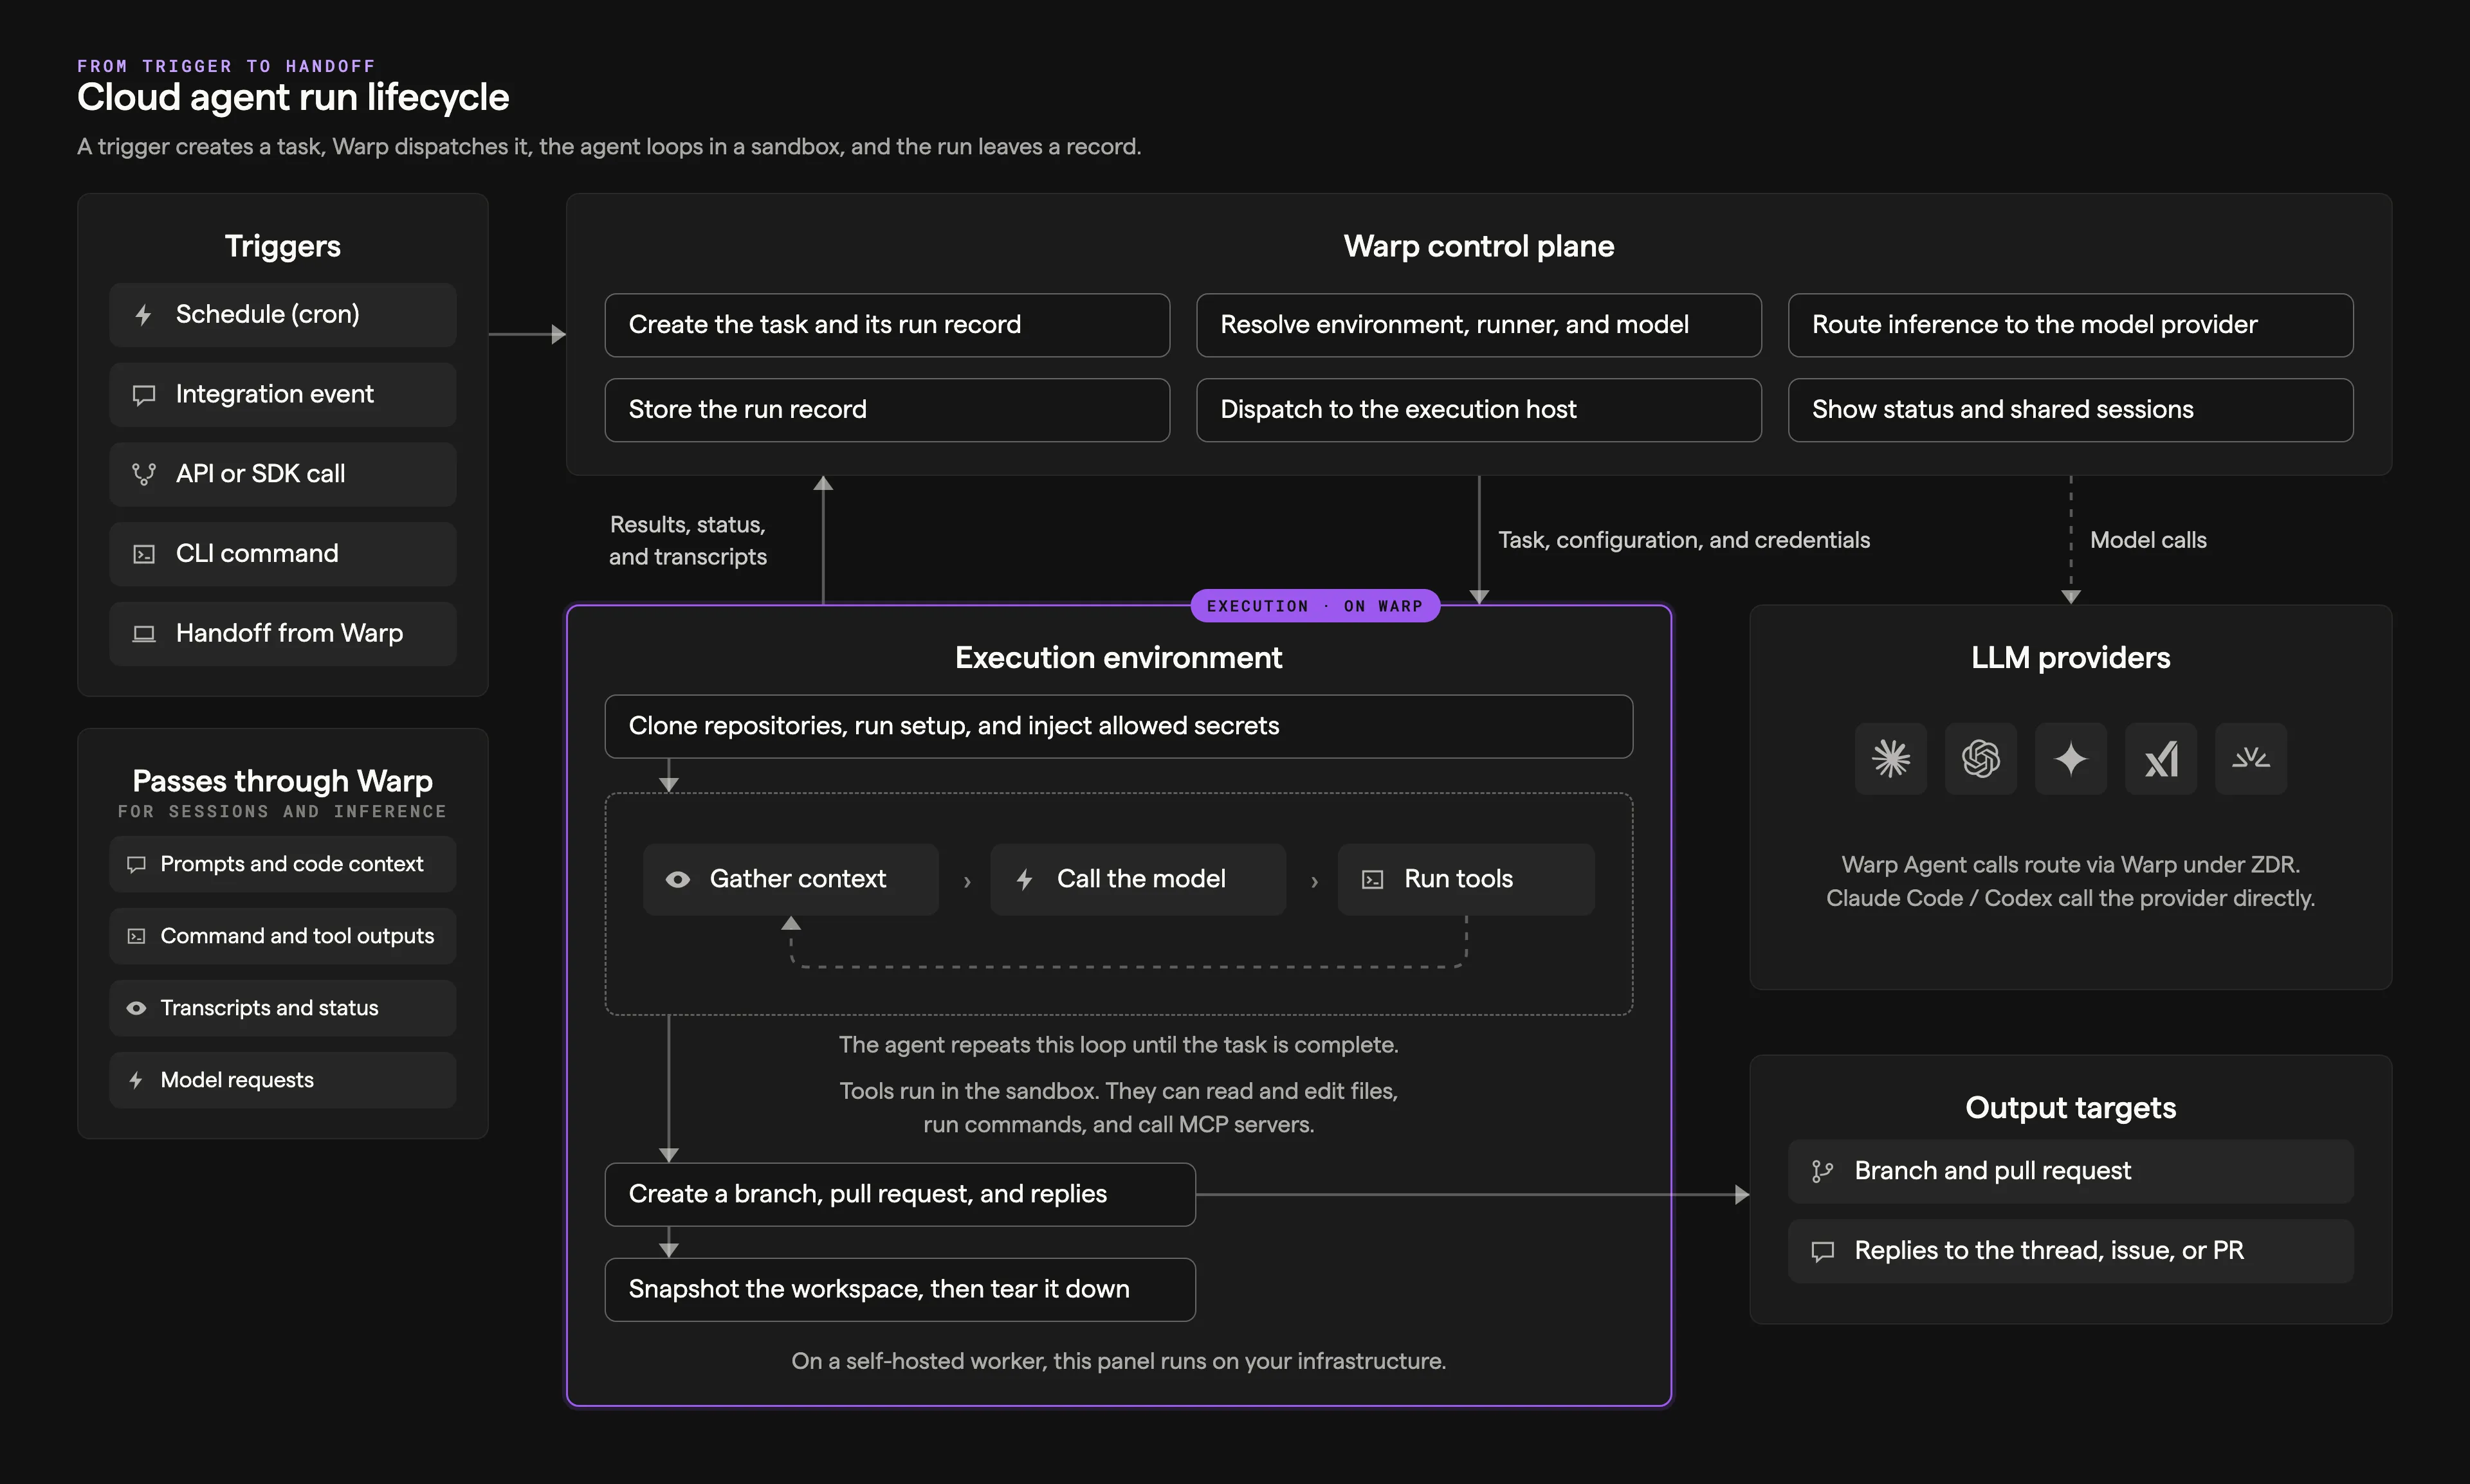Click the Warp Agent calls route via Warp note
2470x1484 pixels.
[x=2071, y=882]
